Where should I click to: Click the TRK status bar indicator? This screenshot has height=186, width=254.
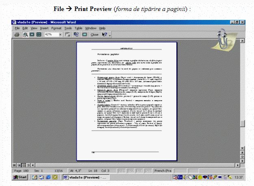pyautogui.click(x=131, y=171)
